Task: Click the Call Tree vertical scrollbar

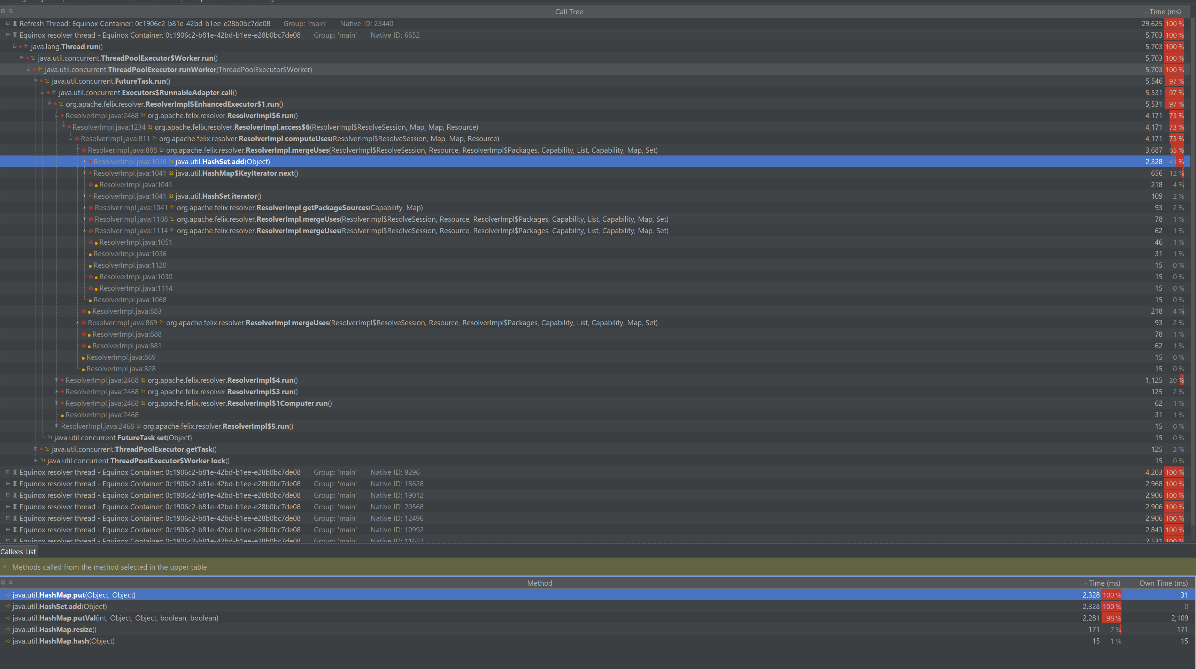Action: coord(1193,279)
